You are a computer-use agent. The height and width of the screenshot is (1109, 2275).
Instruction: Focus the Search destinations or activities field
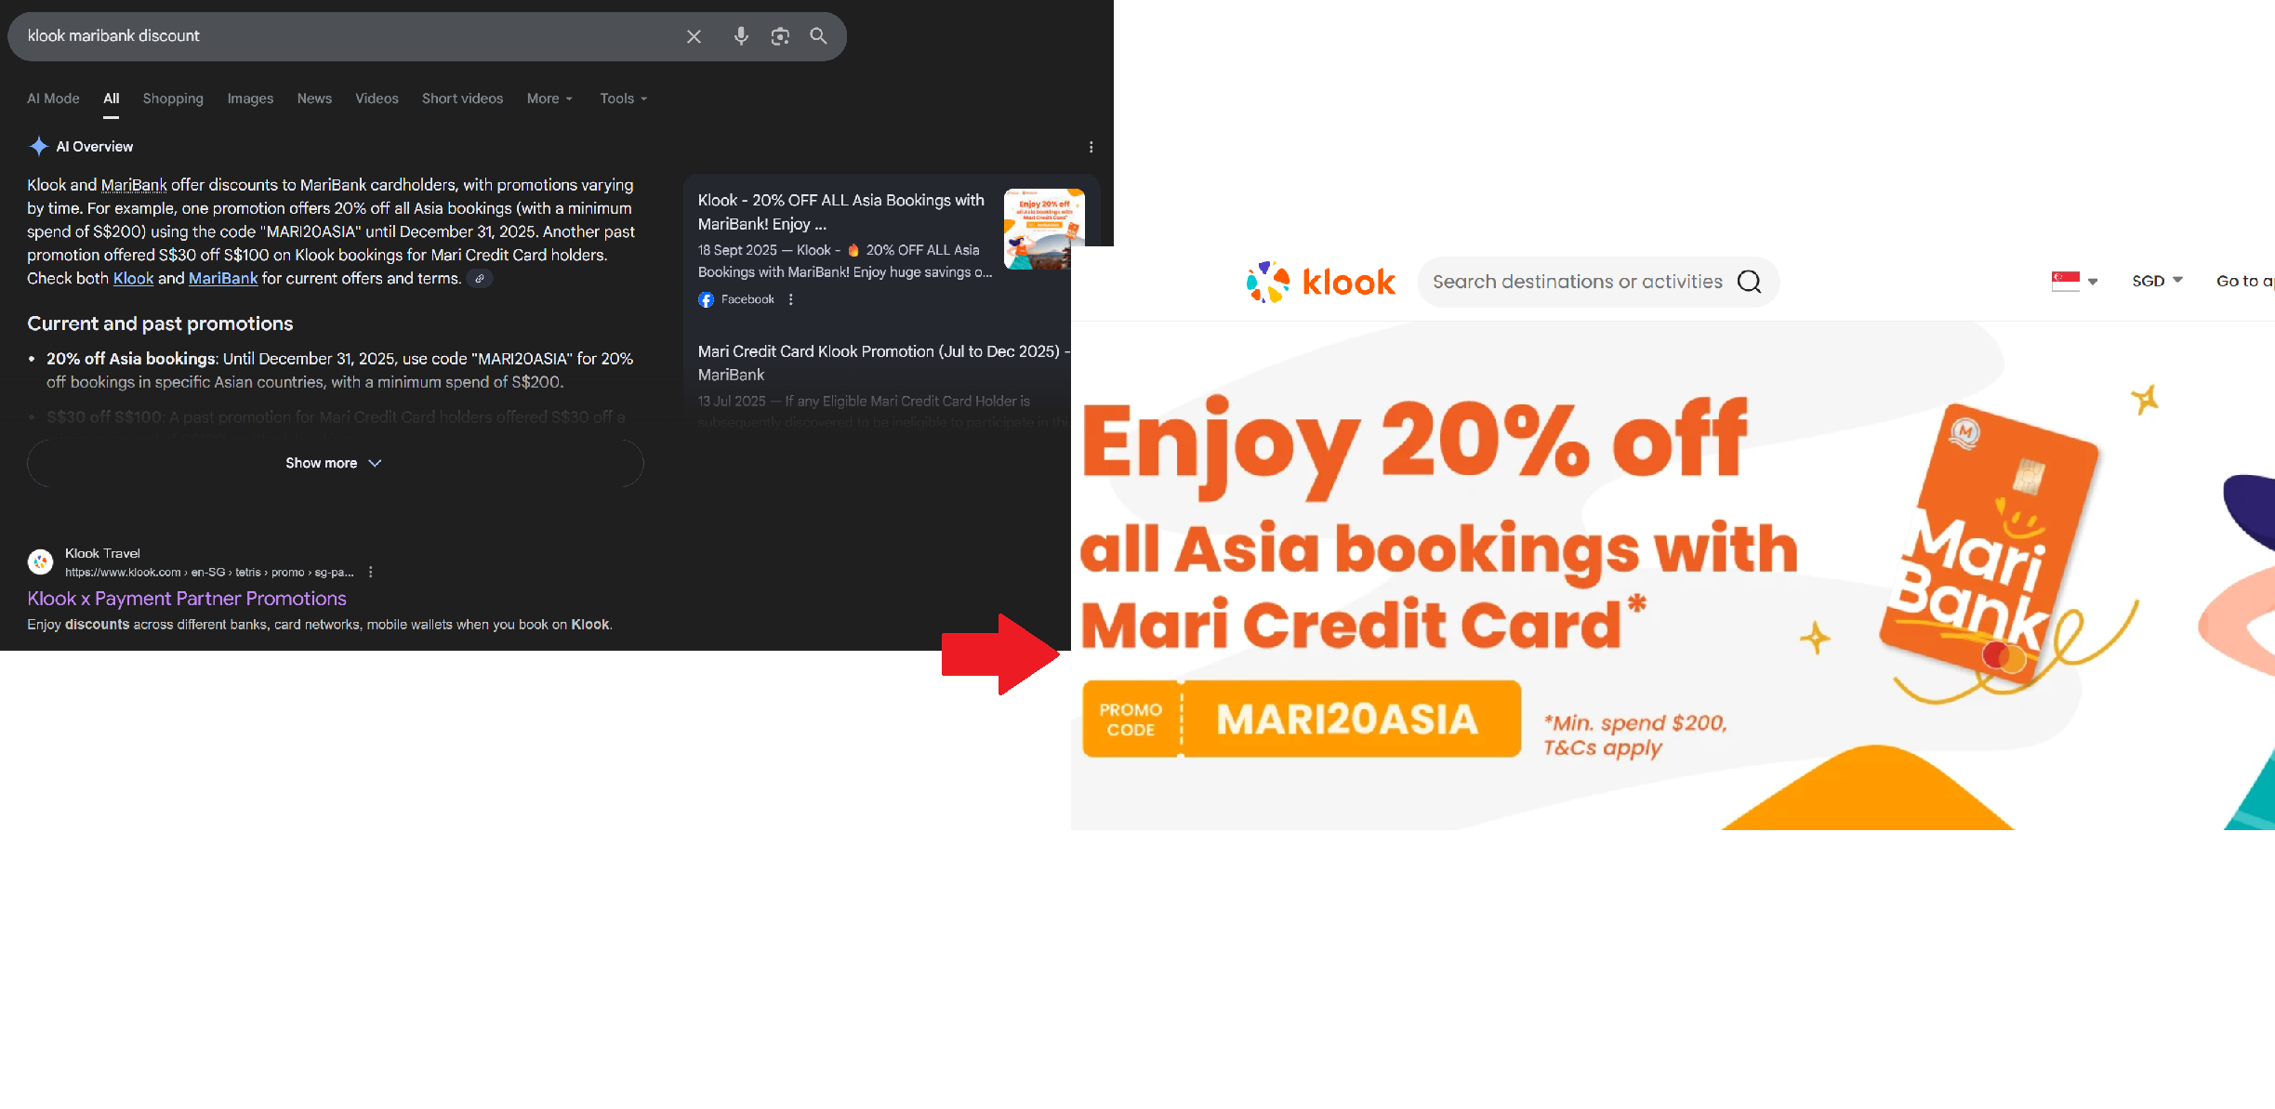[x=1578, y=282]
